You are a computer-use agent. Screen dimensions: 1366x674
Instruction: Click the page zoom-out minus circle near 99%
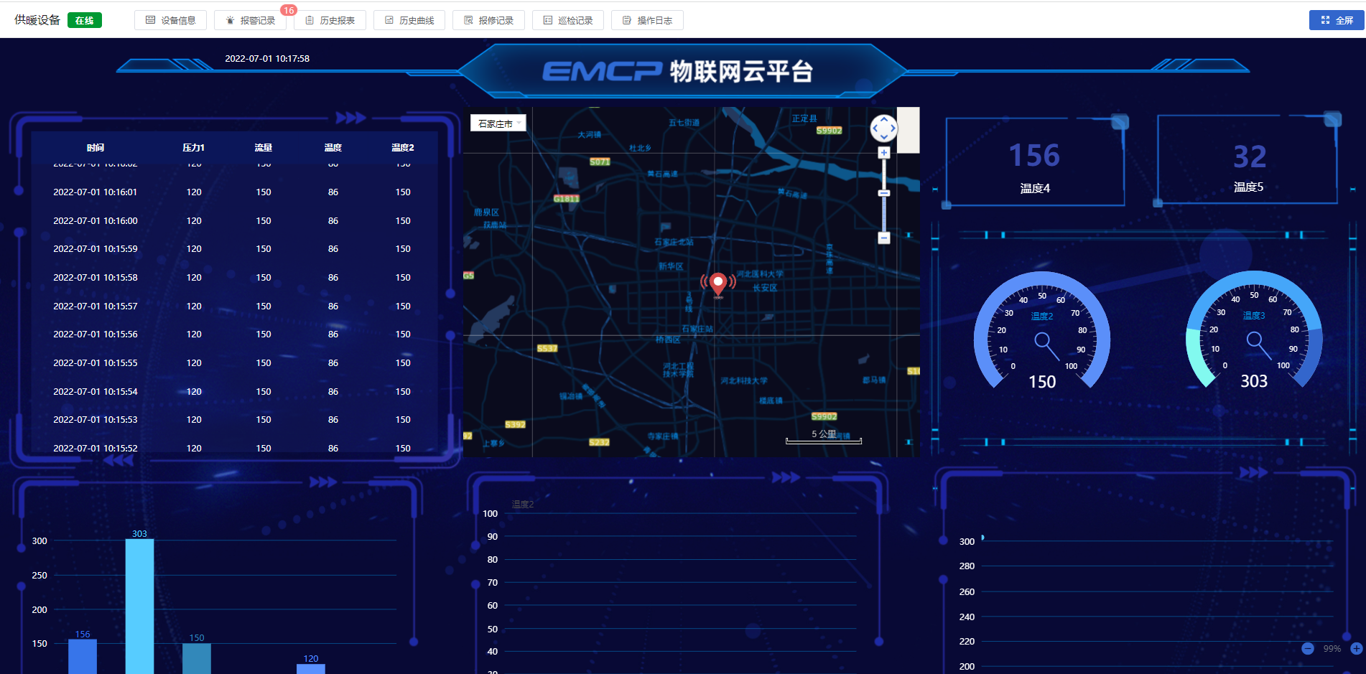1308,648
